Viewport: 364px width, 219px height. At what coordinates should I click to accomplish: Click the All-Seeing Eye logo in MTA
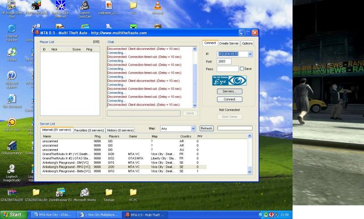pos(229,80)
